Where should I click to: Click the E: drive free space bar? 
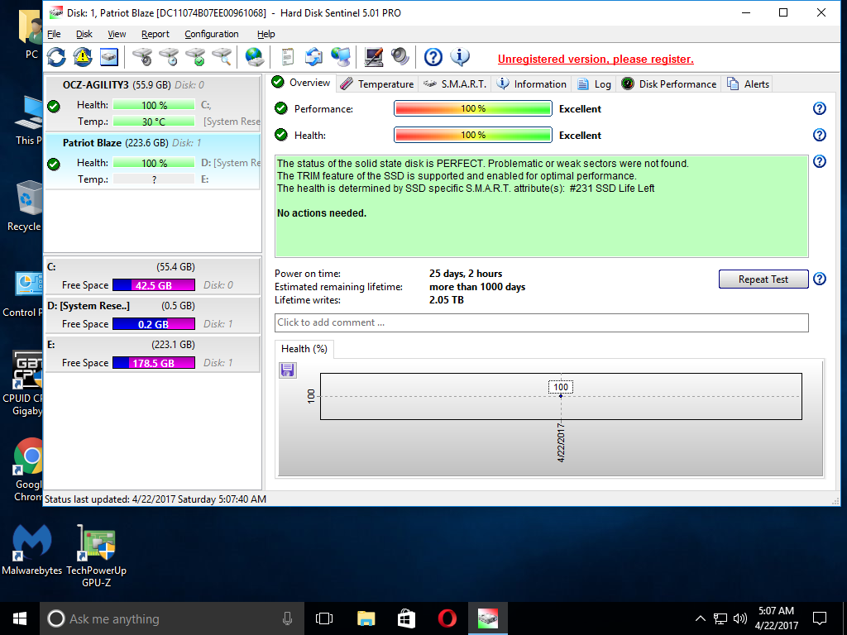click(153, 363)
